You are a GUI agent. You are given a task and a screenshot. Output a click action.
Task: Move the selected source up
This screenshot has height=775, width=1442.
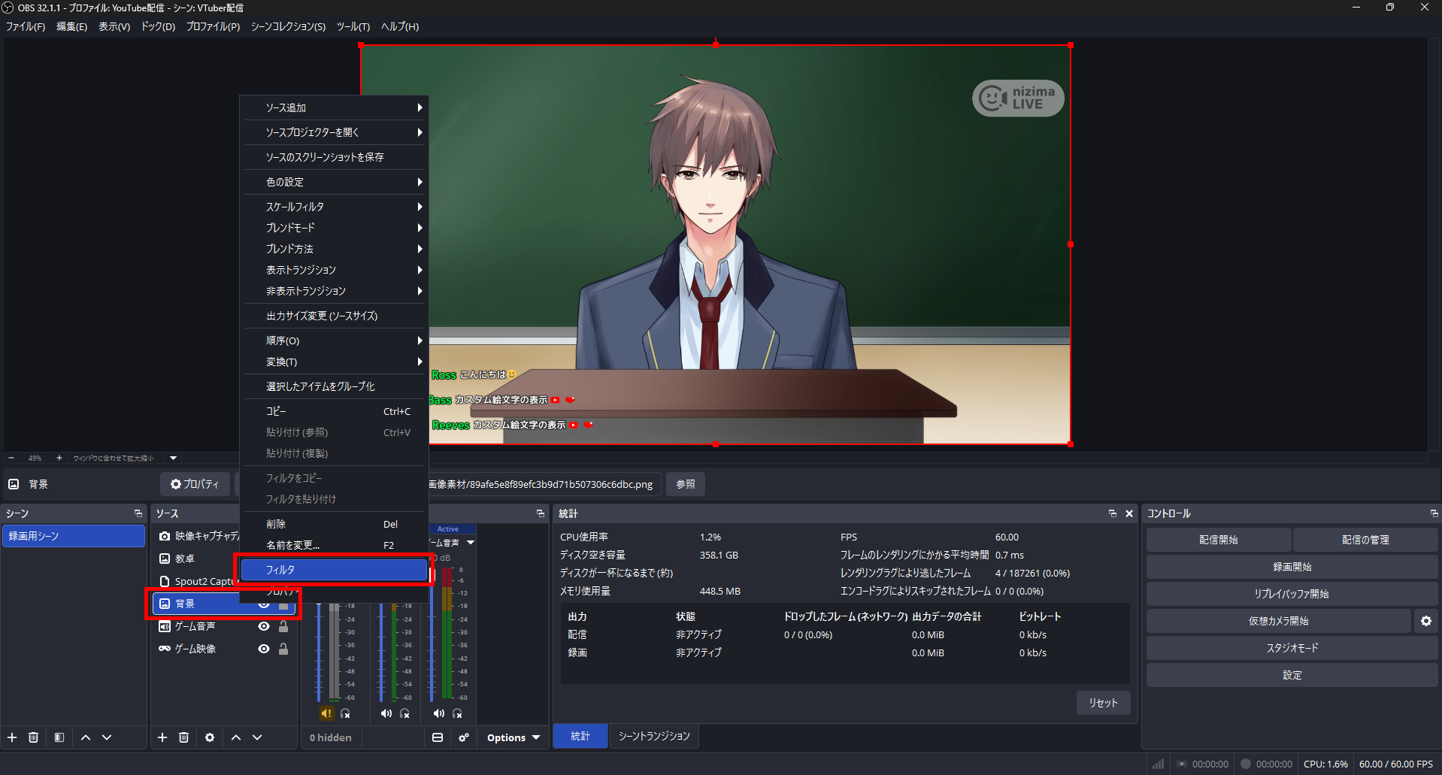click(236, 737)
